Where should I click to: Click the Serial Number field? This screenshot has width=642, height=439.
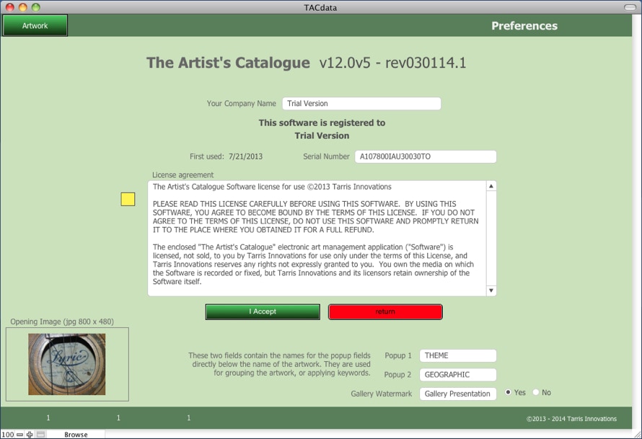pyautogui.click(x=425, y=157)
